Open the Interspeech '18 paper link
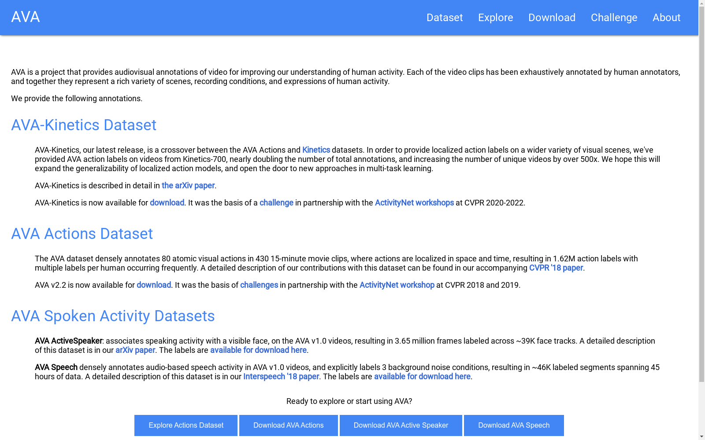The height and width of the screenshot is (440, 705). click(281, 377)
